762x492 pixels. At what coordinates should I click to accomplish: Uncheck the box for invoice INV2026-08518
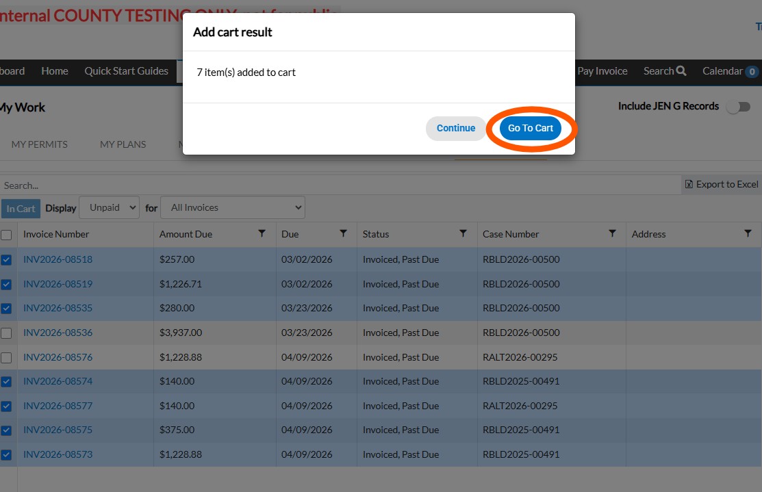(x=6, y=260)
